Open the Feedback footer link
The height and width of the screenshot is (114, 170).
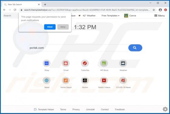(120, 109)
